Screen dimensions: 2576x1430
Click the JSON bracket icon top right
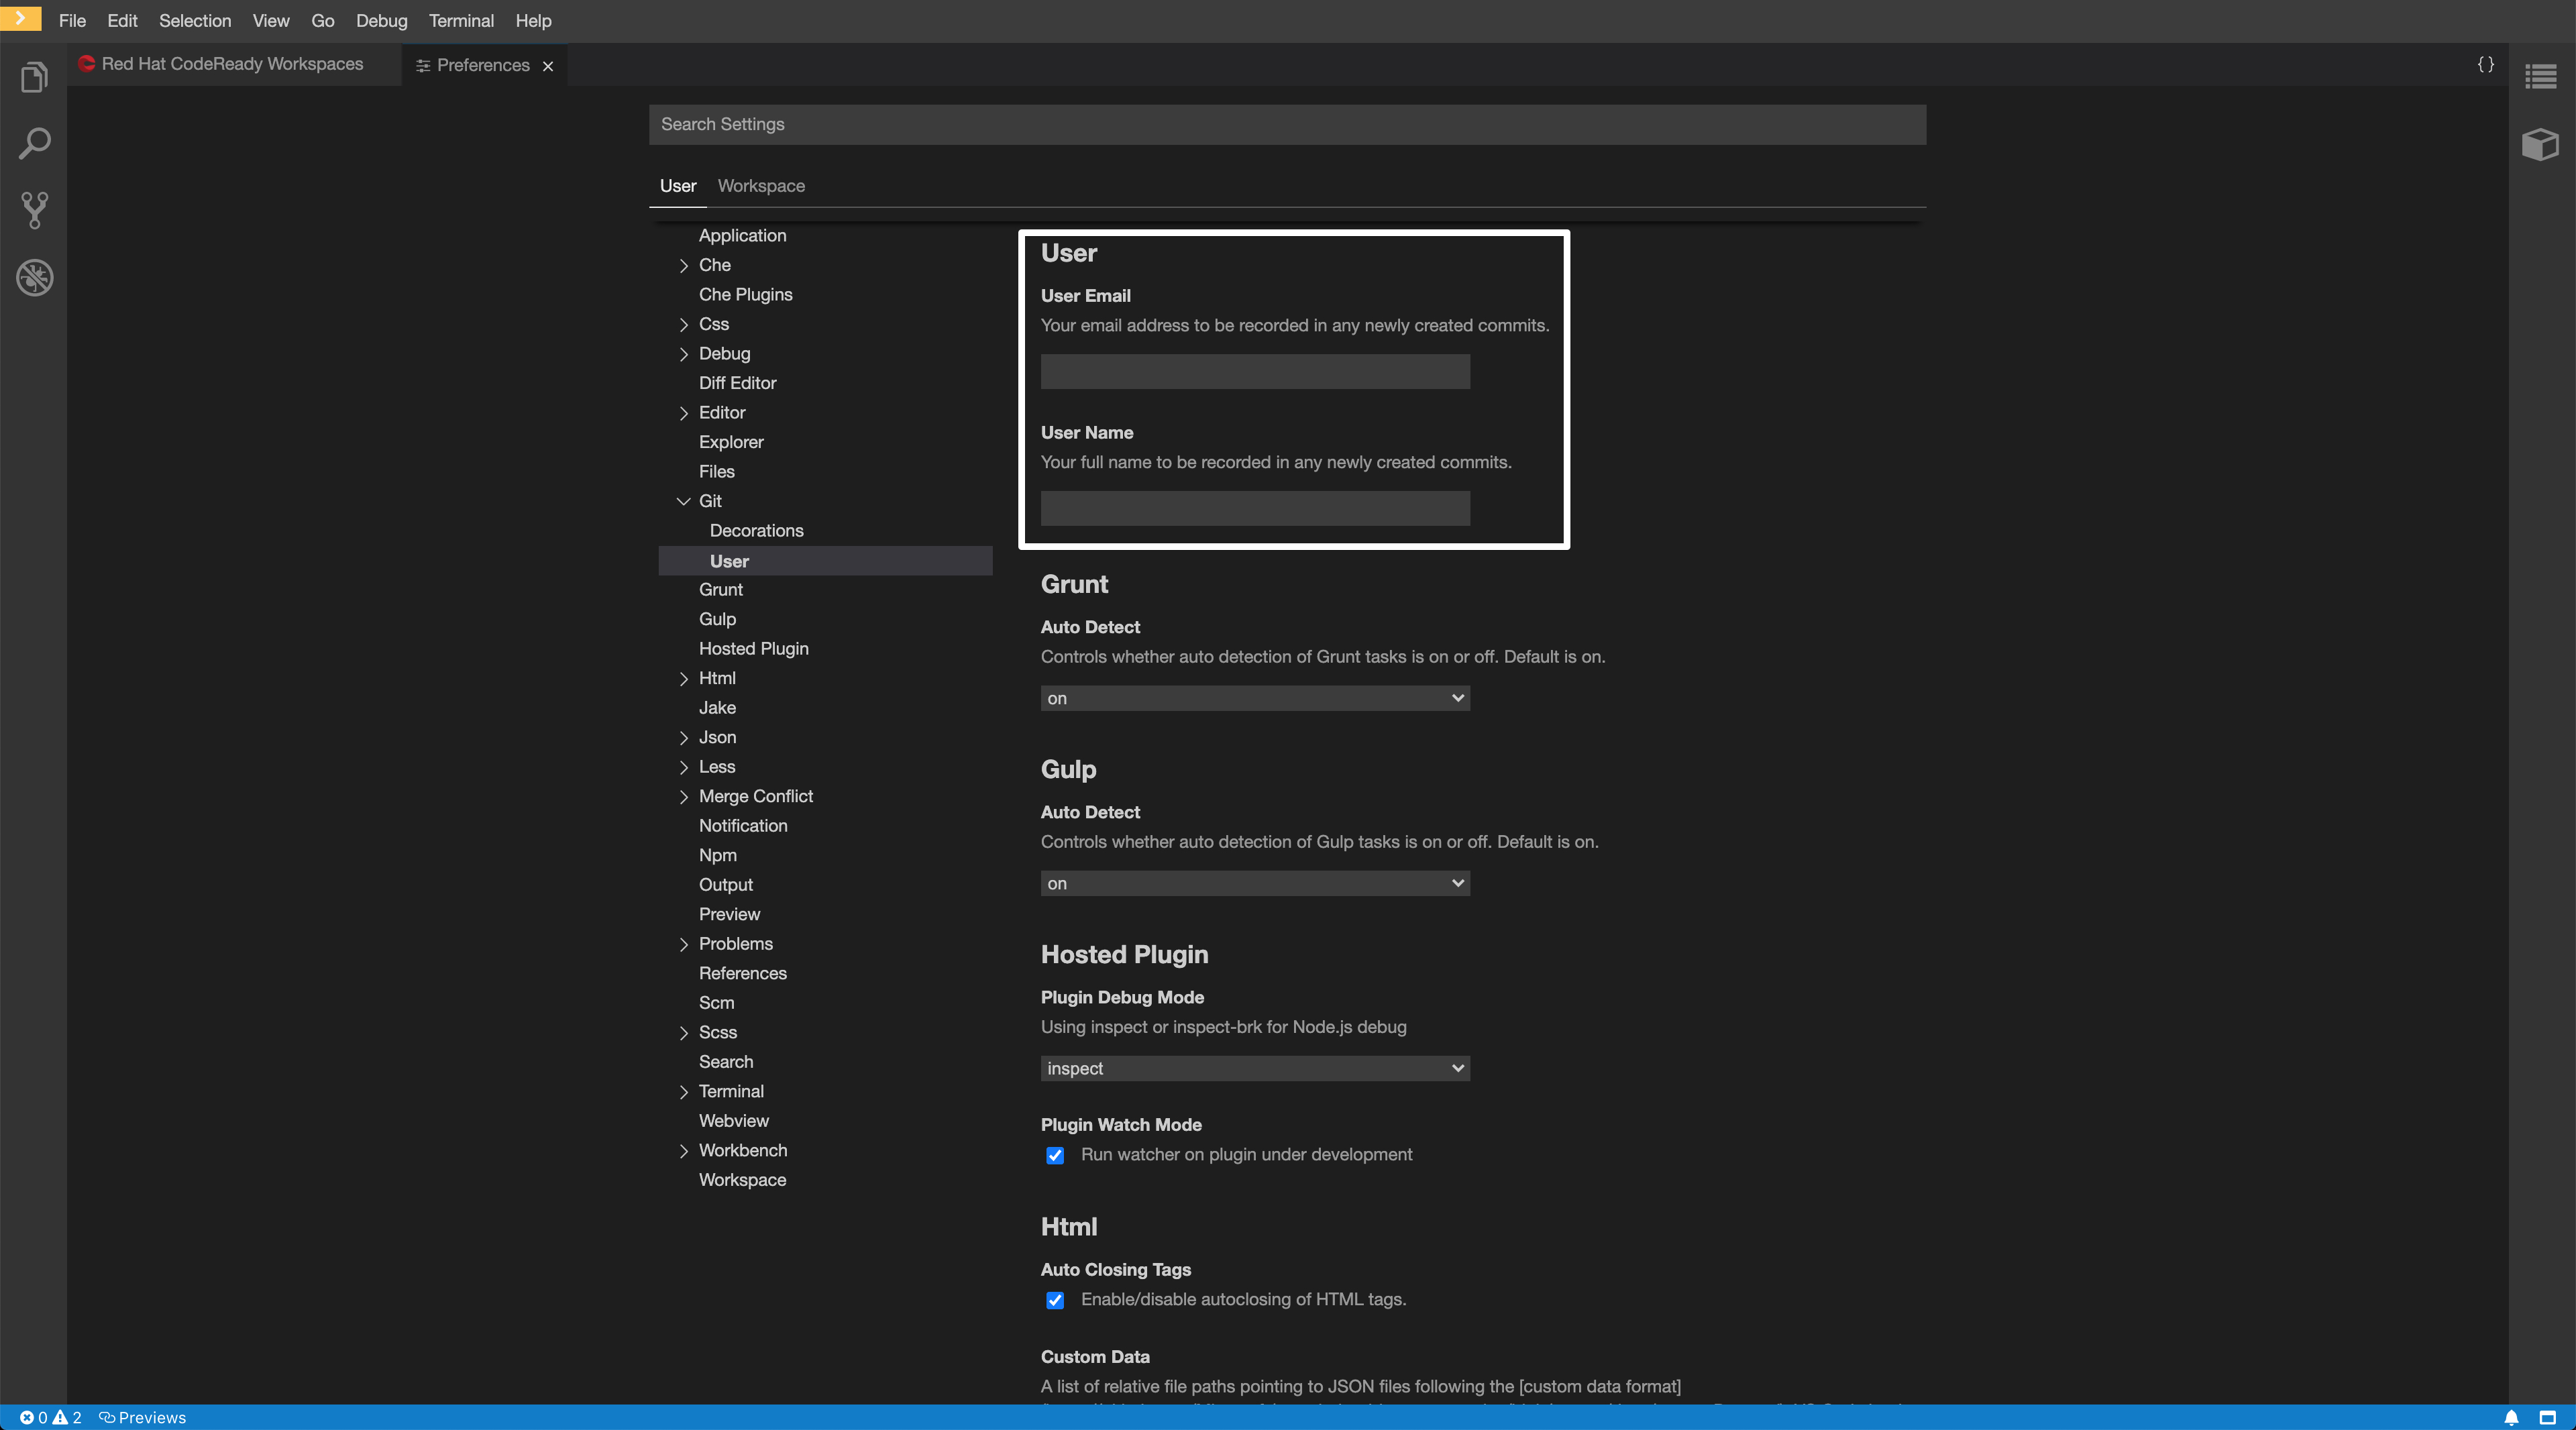click(2486, 64)
